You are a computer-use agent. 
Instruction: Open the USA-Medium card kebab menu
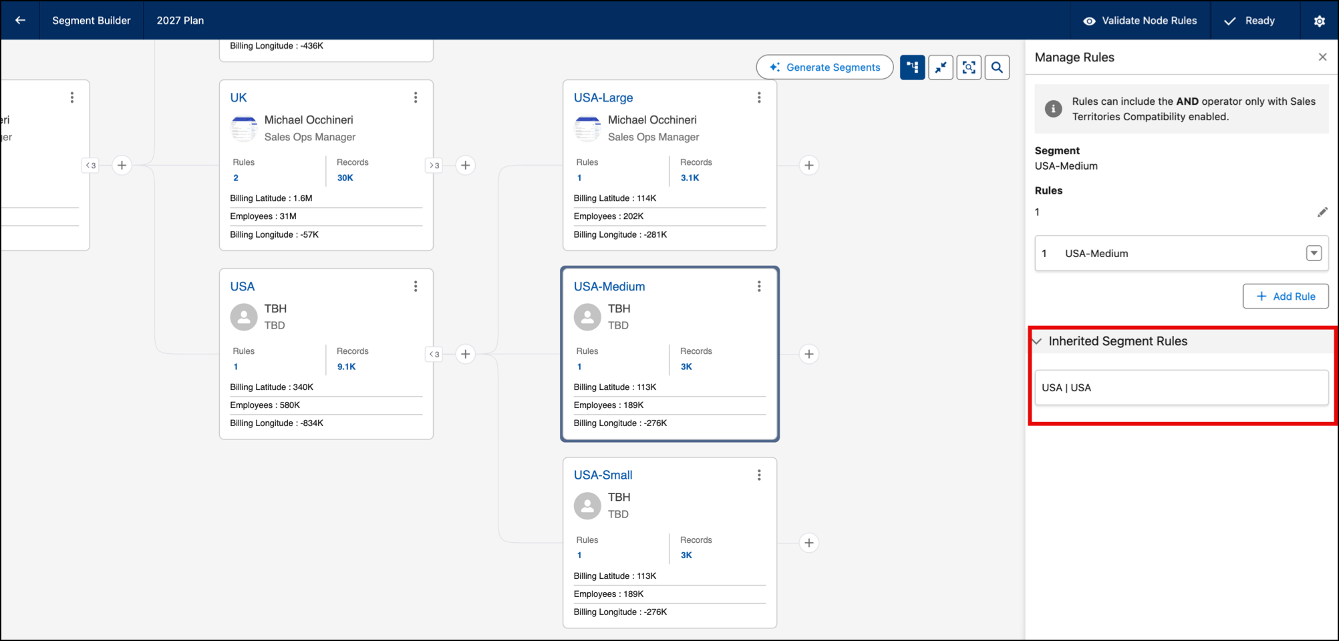(x=759, y=286)
